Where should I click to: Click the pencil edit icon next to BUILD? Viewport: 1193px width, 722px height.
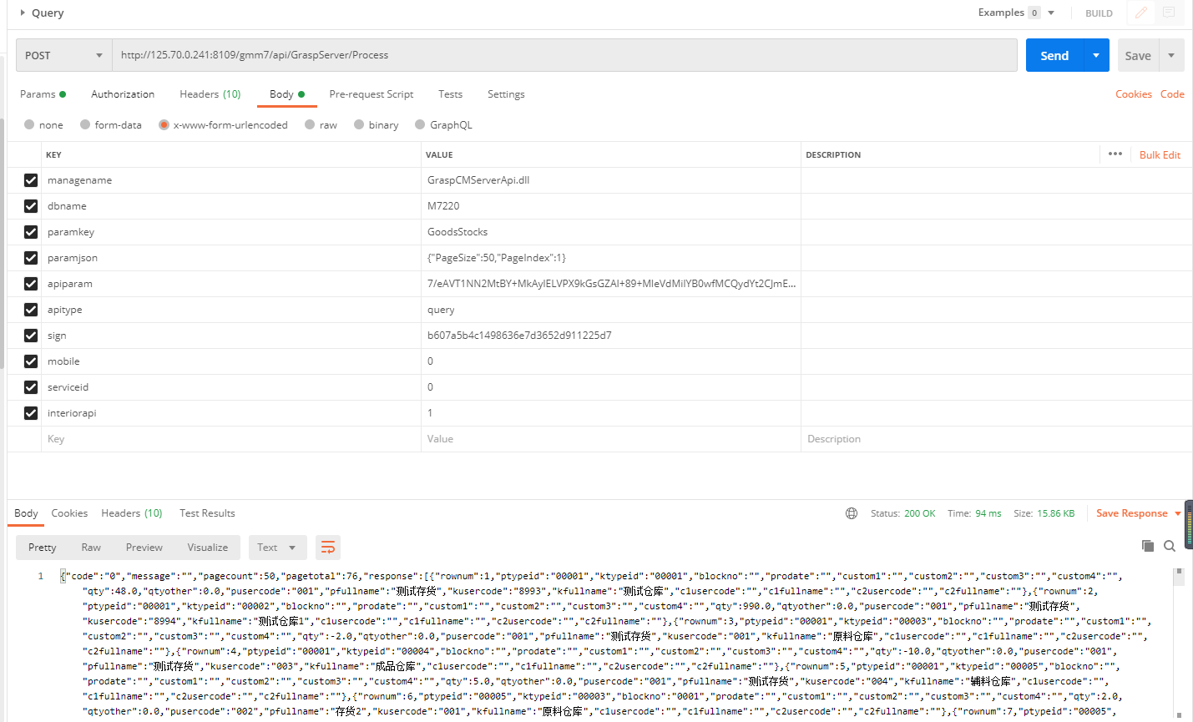1141,13
